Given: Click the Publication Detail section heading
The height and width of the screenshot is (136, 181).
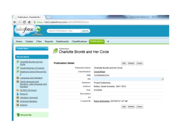Looking at the screenshot, I should (64, 63).
